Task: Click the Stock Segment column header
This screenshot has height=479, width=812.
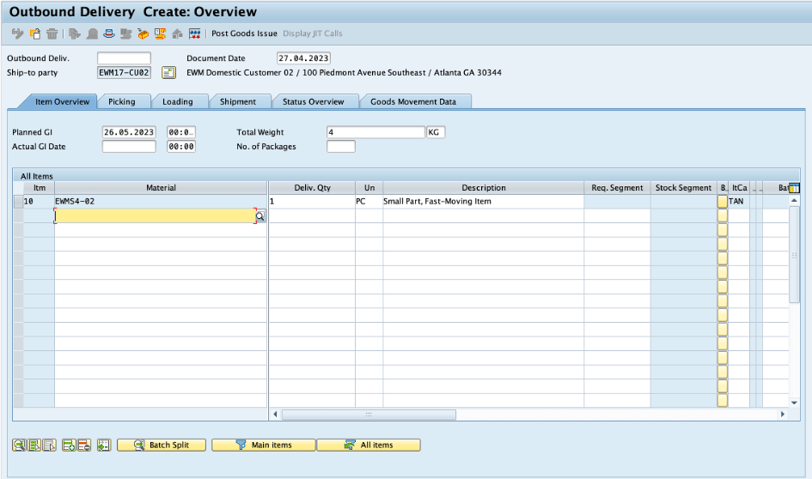Action: [683, 188]
